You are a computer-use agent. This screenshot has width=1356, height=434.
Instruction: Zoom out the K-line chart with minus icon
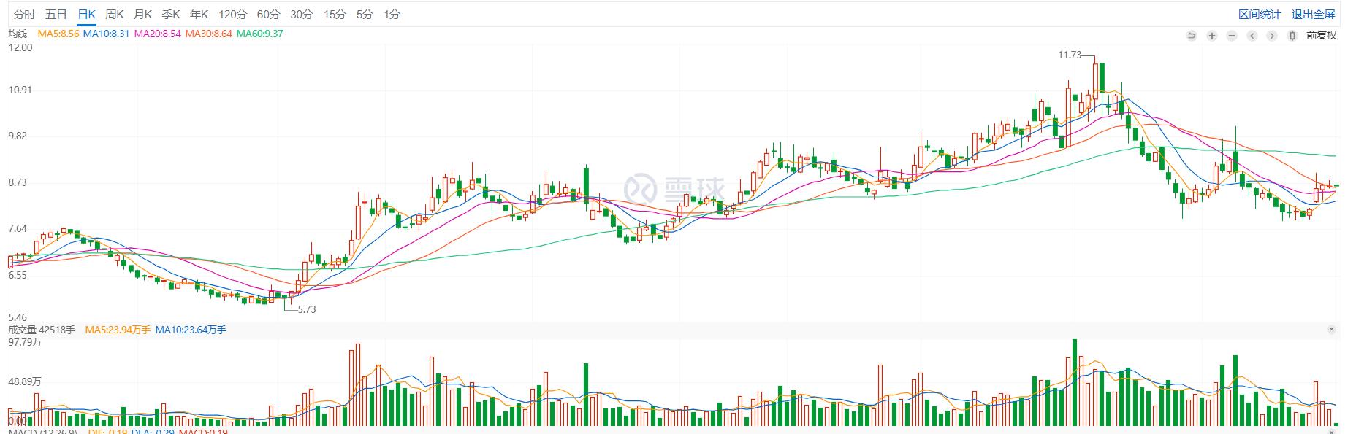tap(1232, 35)
